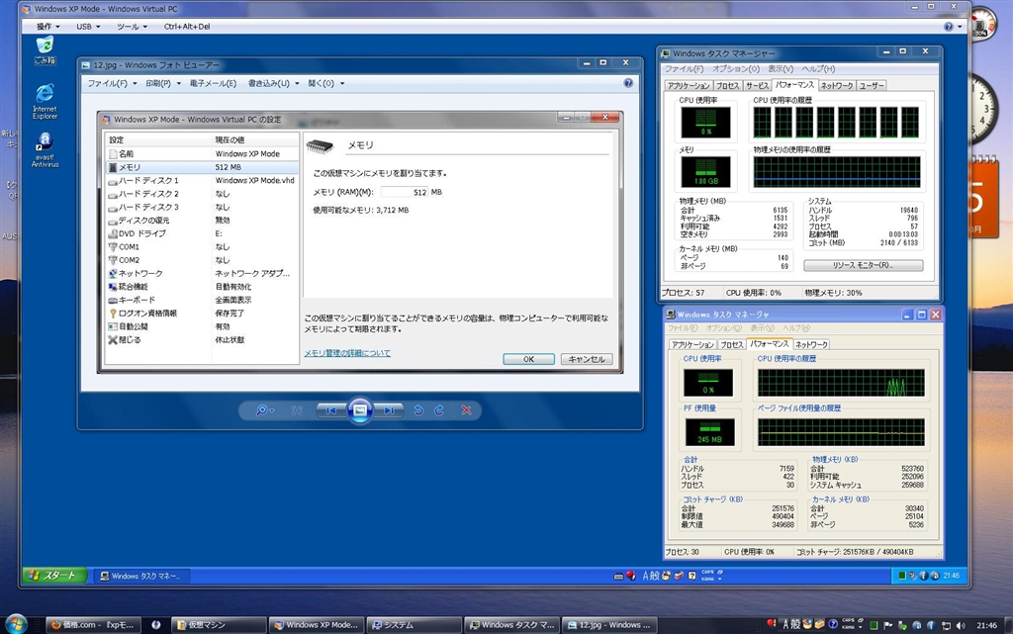
Task: Open the サービス tab in Windows 7 Task Manager
Action: click(757, 86)
